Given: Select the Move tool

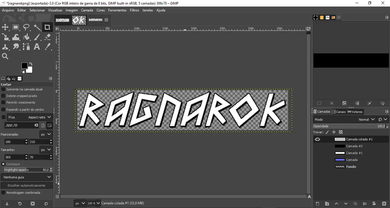Looking at the screenshot, I should [5, 27].
